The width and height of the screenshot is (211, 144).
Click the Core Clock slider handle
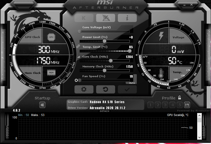[111, 61]
